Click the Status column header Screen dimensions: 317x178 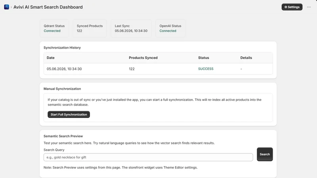(x=204, y=58)
